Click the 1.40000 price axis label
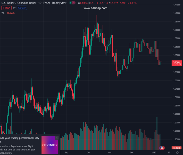The height and width of the screenshot is (155, 183). click(x=177, y=13)
